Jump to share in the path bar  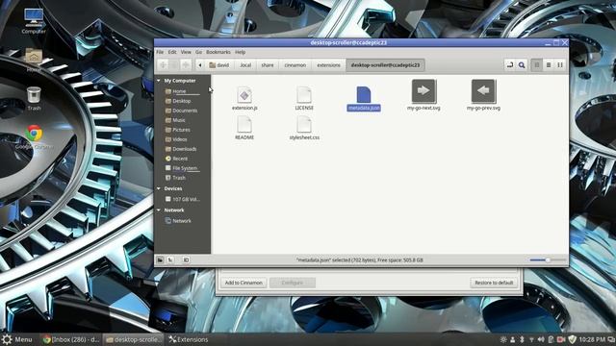268,65
